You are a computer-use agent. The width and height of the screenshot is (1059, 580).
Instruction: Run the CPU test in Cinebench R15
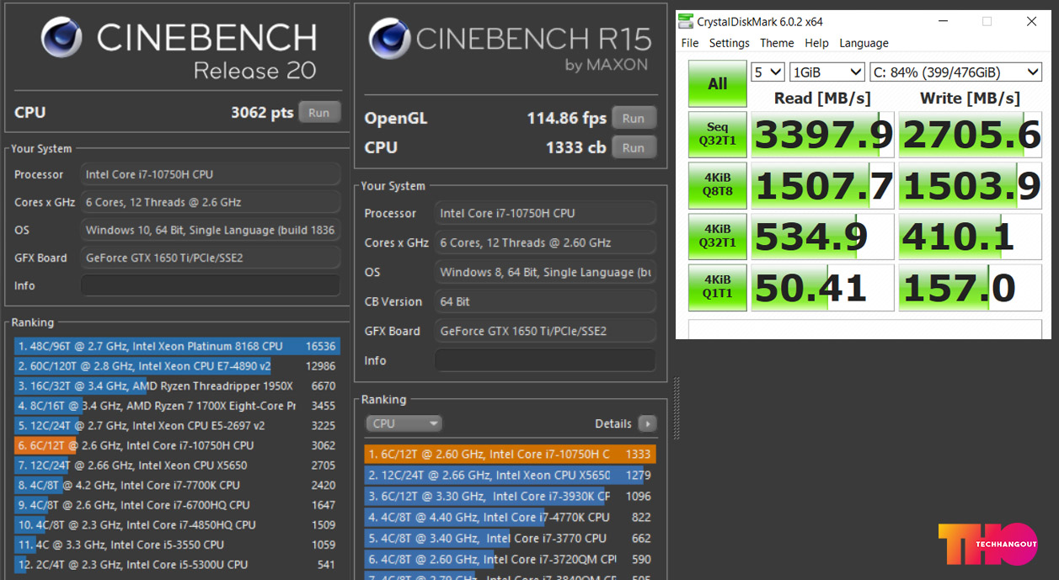tap(634, 148)
